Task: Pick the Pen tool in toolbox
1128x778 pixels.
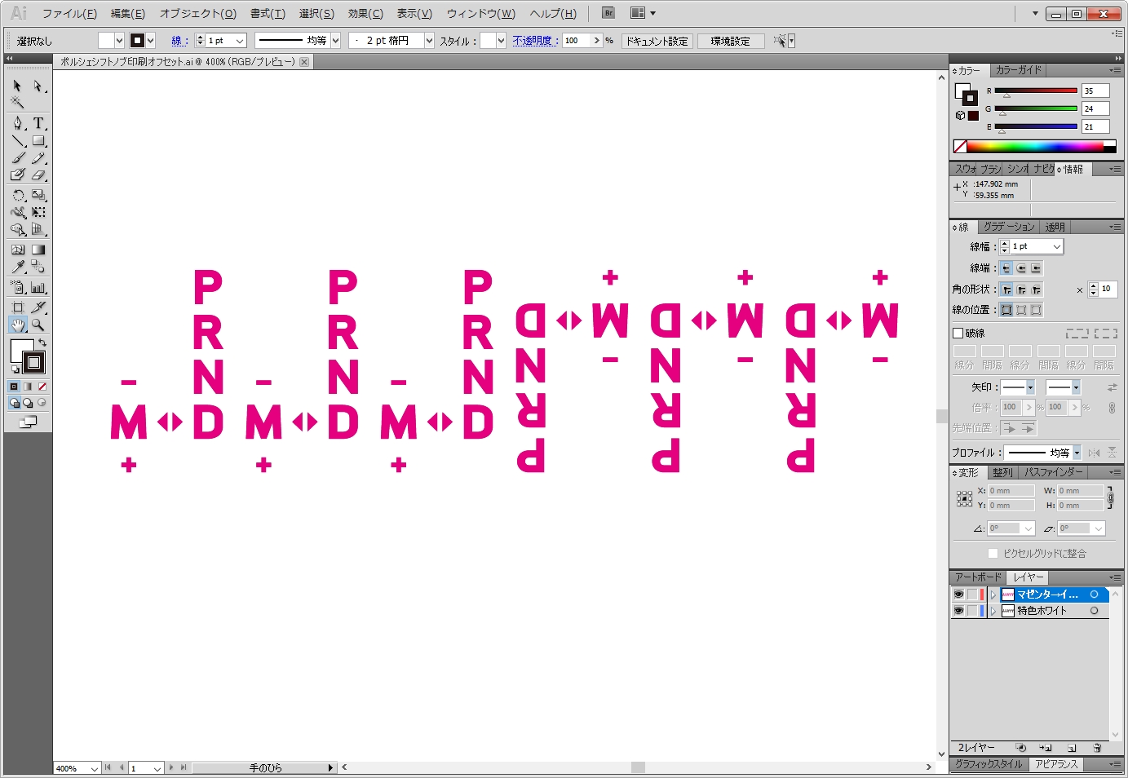Action: [18, 123]
